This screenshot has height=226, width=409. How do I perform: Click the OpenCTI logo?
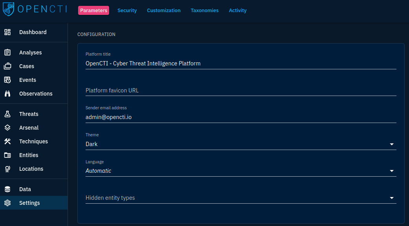34,10
